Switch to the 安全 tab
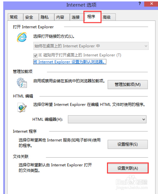This screenshot has height=194, width=158. coord(31,17)
